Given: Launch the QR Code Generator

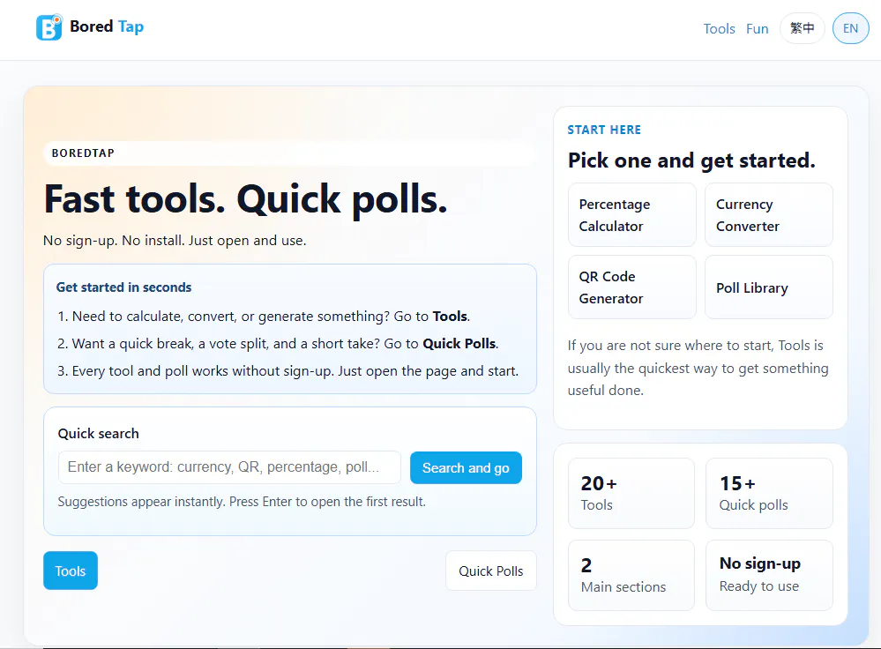Looking at the screenshot, I should pos(632,287).
